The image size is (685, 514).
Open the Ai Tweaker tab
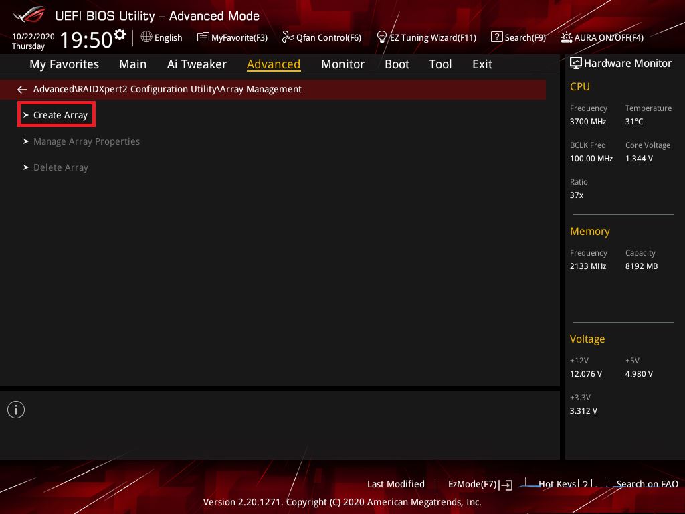tap(197, 64)
